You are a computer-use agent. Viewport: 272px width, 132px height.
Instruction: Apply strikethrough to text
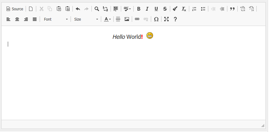(x=165, y=9)
